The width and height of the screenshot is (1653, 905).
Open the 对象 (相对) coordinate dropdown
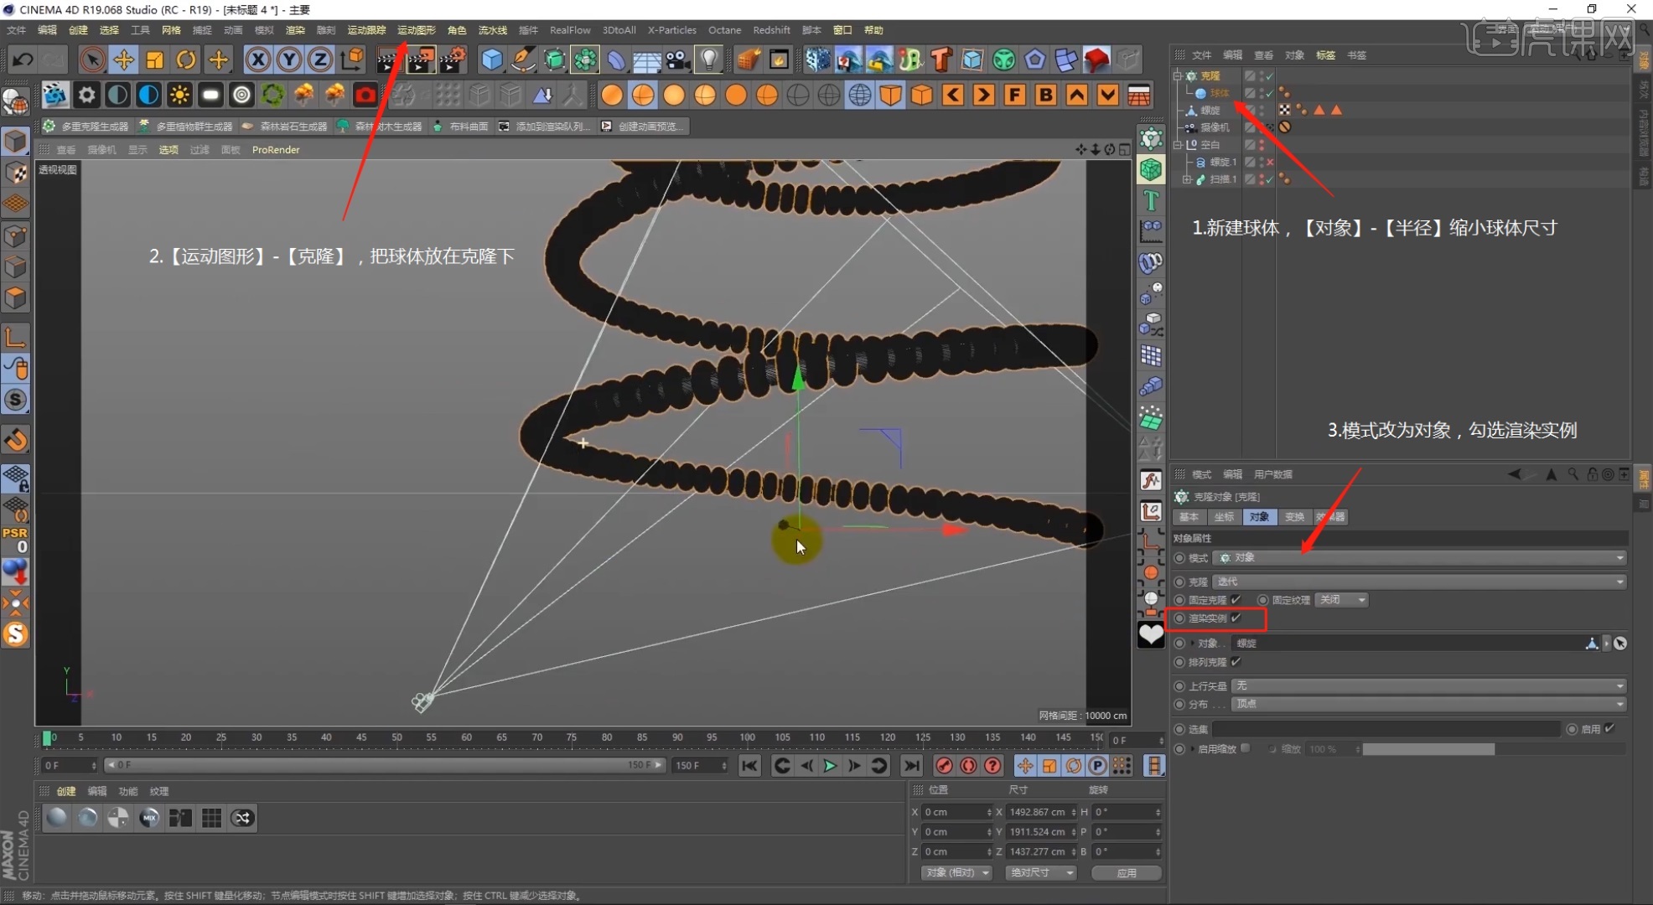pyautogui.click(x=956, y=872)
